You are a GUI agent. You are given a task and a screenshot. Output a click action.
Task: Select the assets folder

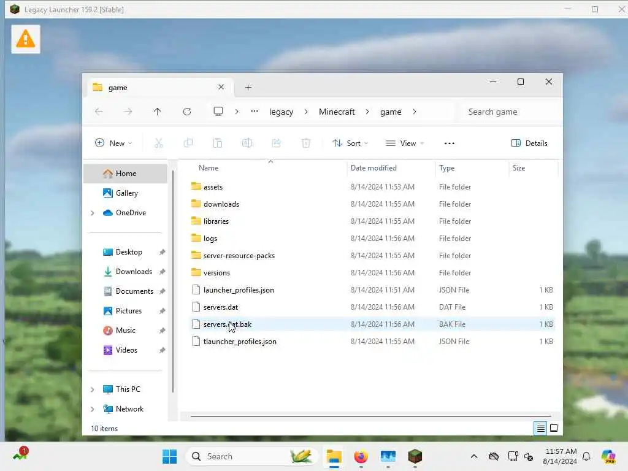(372, 187)
